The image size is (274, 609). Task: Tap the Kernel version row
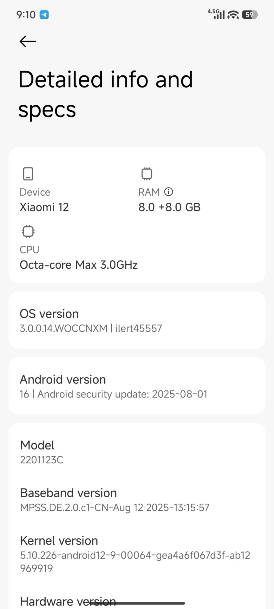pos(137,554)
